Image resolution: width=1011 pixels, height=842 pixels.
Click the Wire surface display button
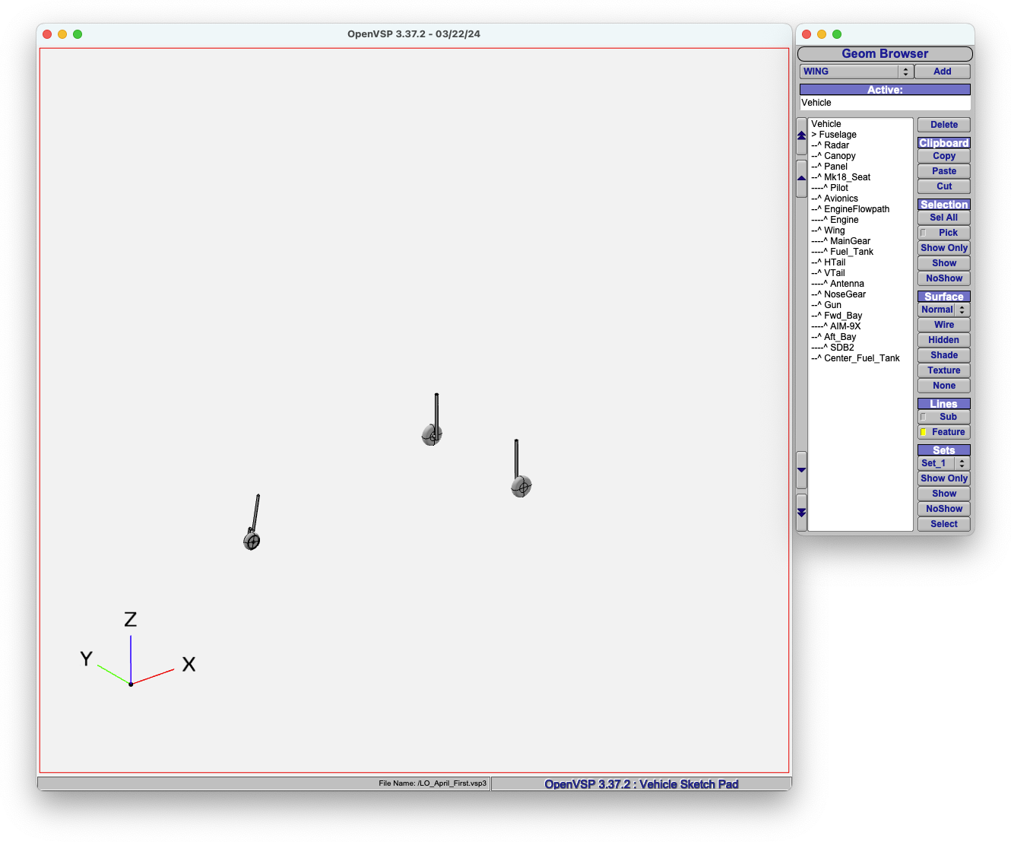pos(943,325)
